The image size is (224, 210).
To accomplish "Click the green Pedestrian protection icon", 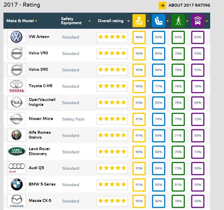I will tap(178, 21).
